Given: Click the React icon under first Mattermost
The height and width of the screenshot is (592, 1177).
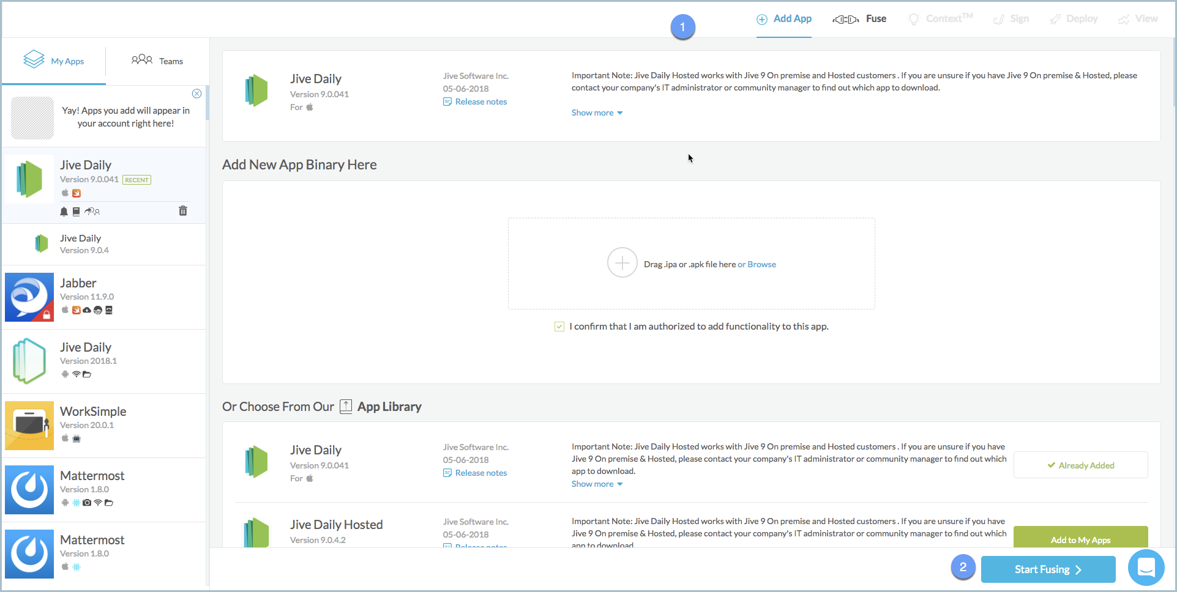Looking at the screenshot, I should [77, 503].
